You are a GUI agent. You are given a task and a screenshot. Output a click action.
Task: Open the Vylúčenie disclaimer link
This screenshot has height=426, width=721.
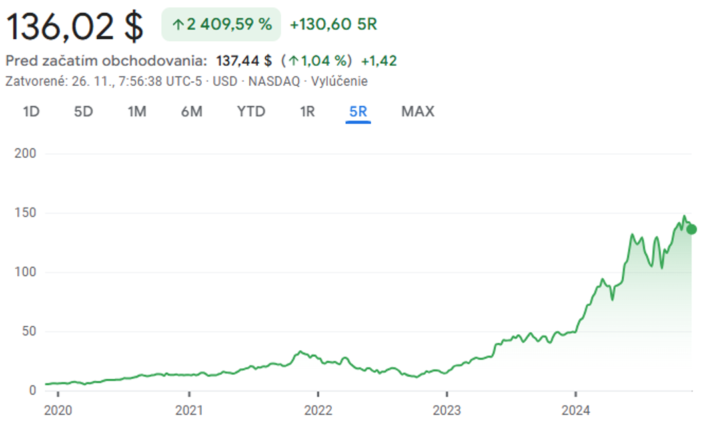pyautogui.click(x=339, y=81)
